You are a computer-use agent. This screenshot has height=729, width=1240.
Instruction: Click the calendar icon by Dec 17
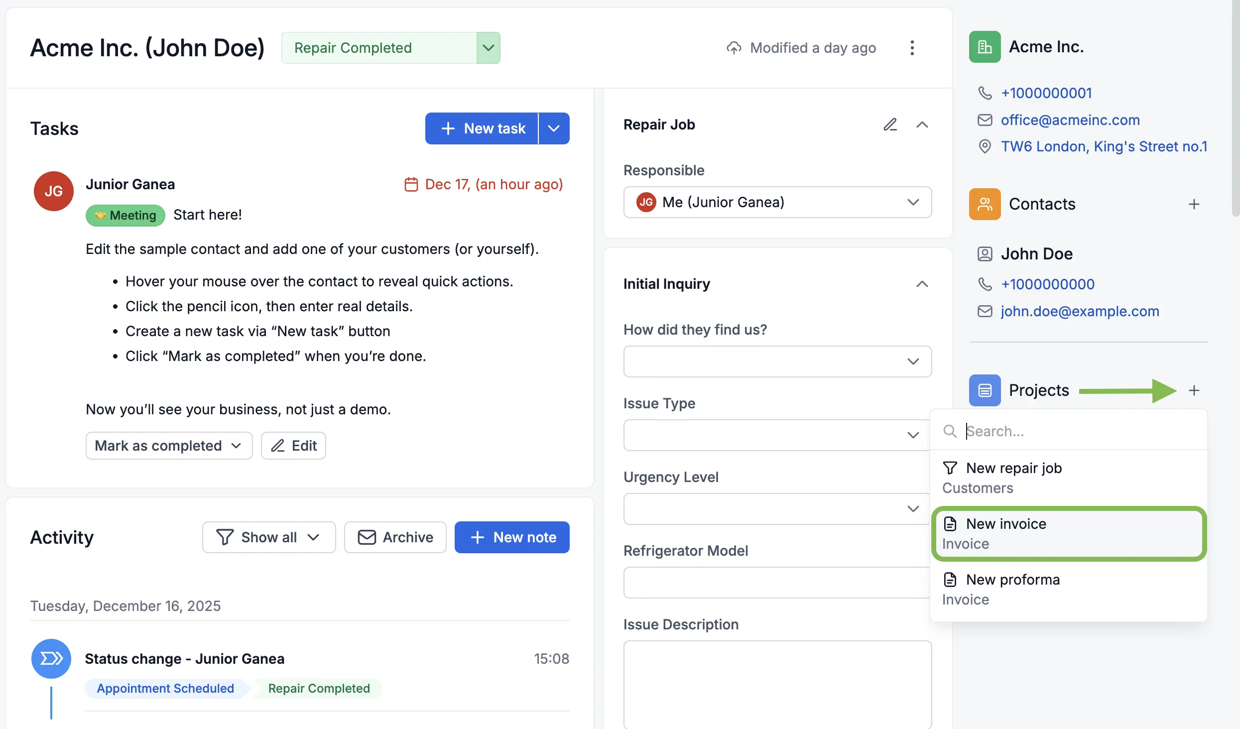coord(411,185)
